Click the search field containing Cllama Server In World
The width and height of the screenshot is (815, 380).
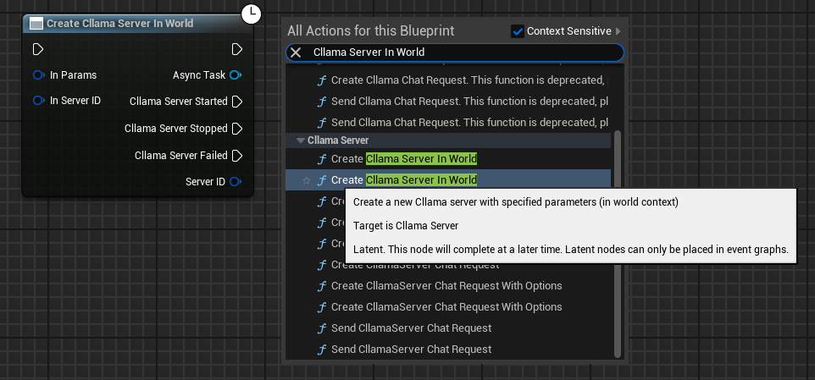(455, 52)
